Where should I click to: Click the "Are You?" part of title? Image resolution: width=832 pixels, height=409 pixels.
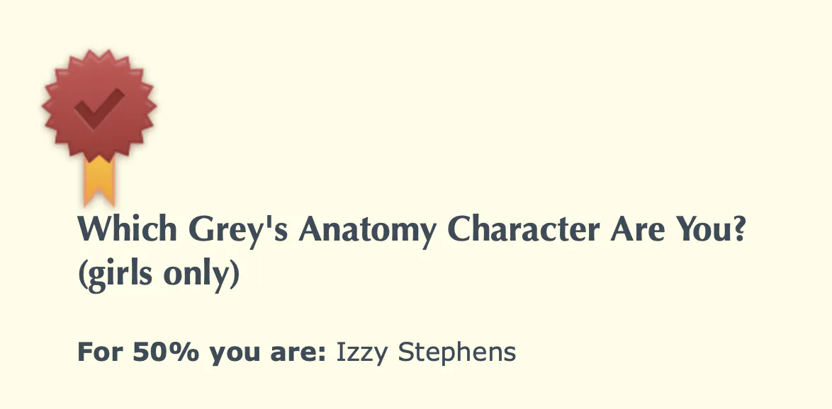[x=678, y=229]
